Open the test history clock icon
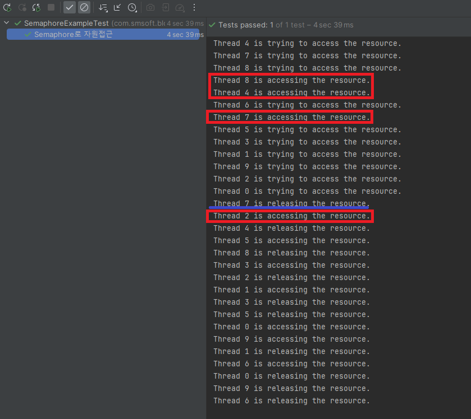The width and height of the screenshot is (471, 419). pyautogui.click(x=132, y=7)
